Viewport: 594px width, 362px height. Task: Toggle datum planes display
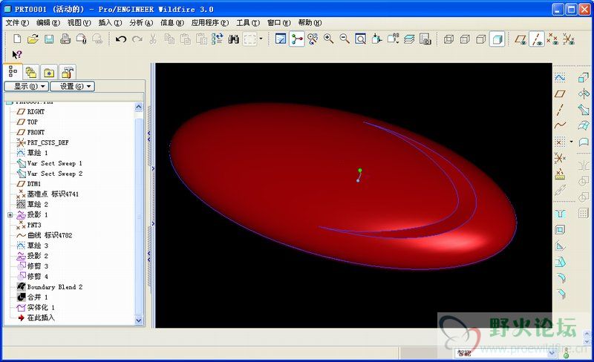coord(520,39)
